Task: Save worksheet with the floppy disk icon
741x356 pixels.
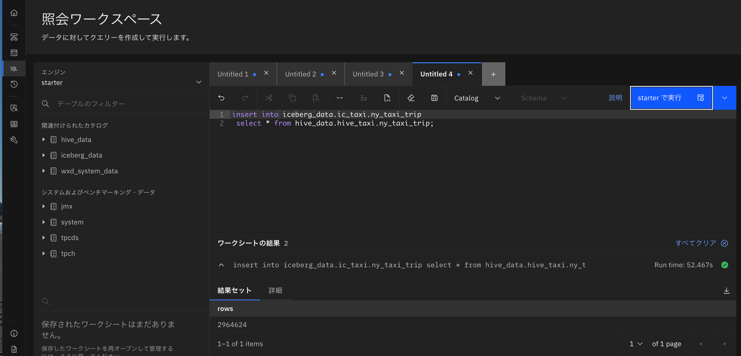Action: (434, 98)
